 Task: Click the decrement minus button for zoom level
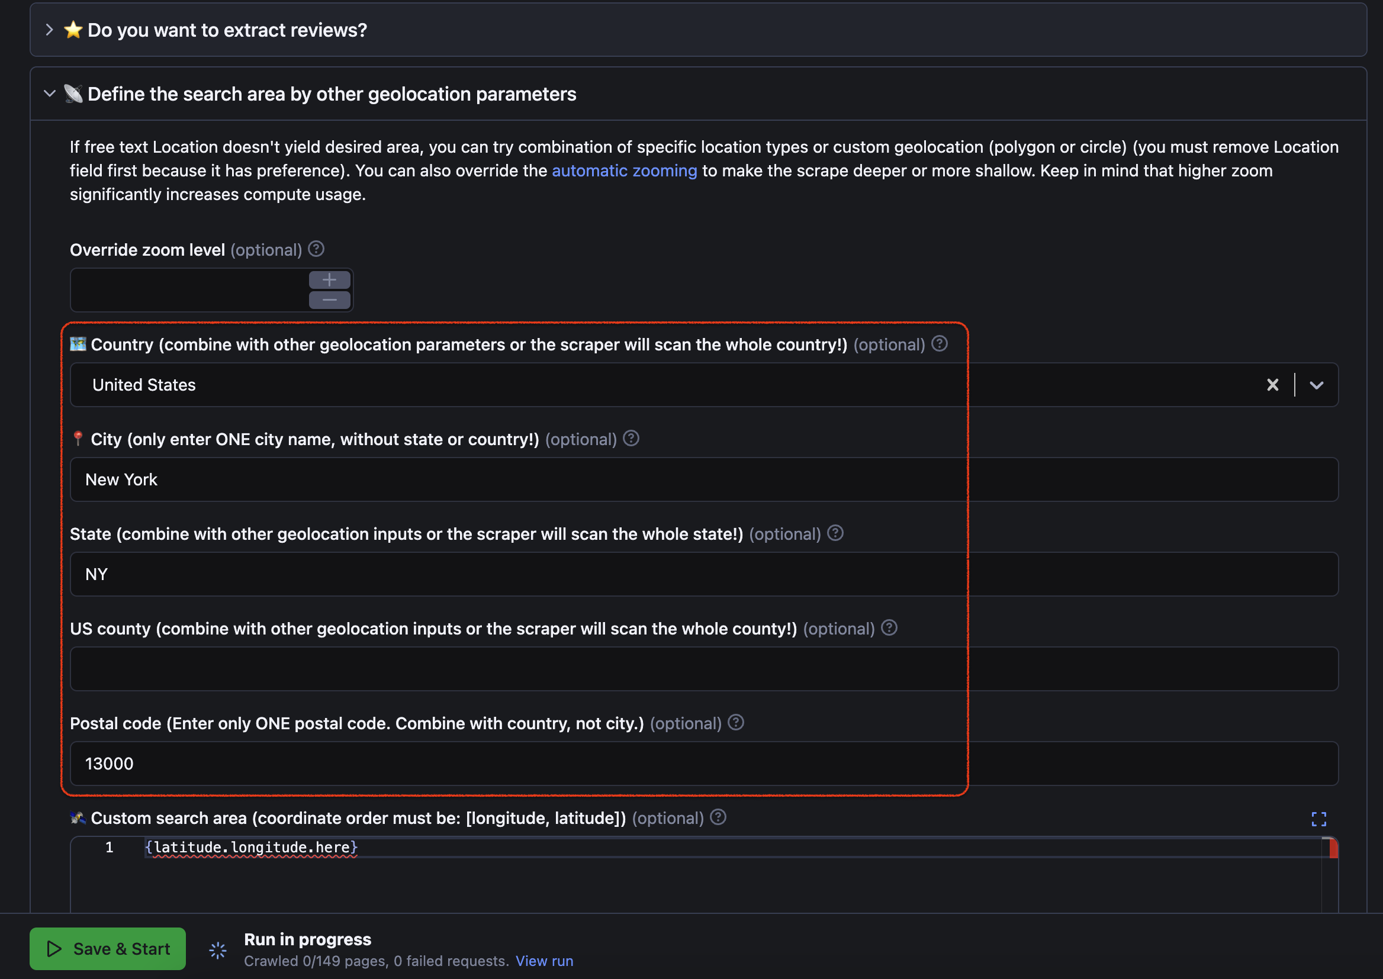(329, 298)
